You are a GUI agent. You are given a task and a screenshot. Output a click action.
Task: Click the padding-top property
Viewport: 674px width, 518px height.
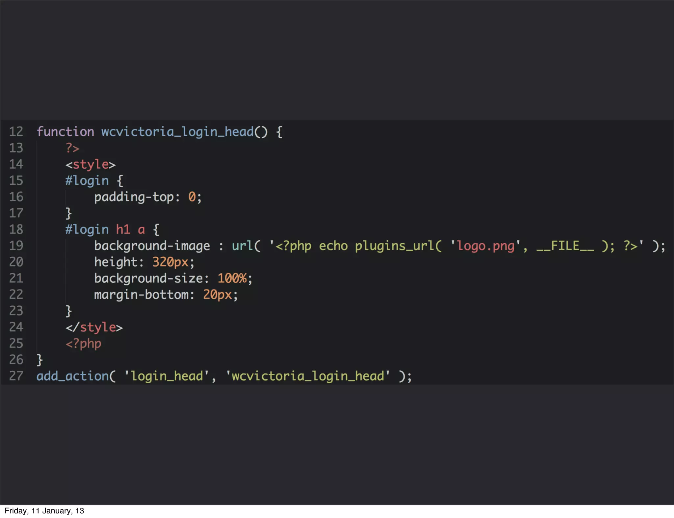coord(134,197)
